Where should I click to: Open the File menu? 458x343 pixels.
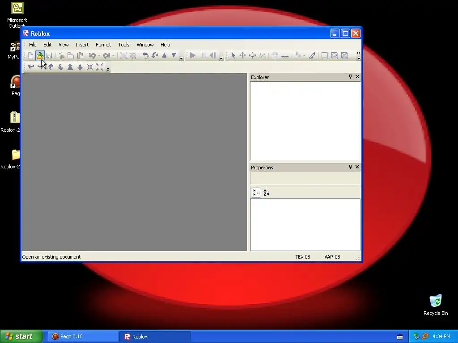coord(33,45)
